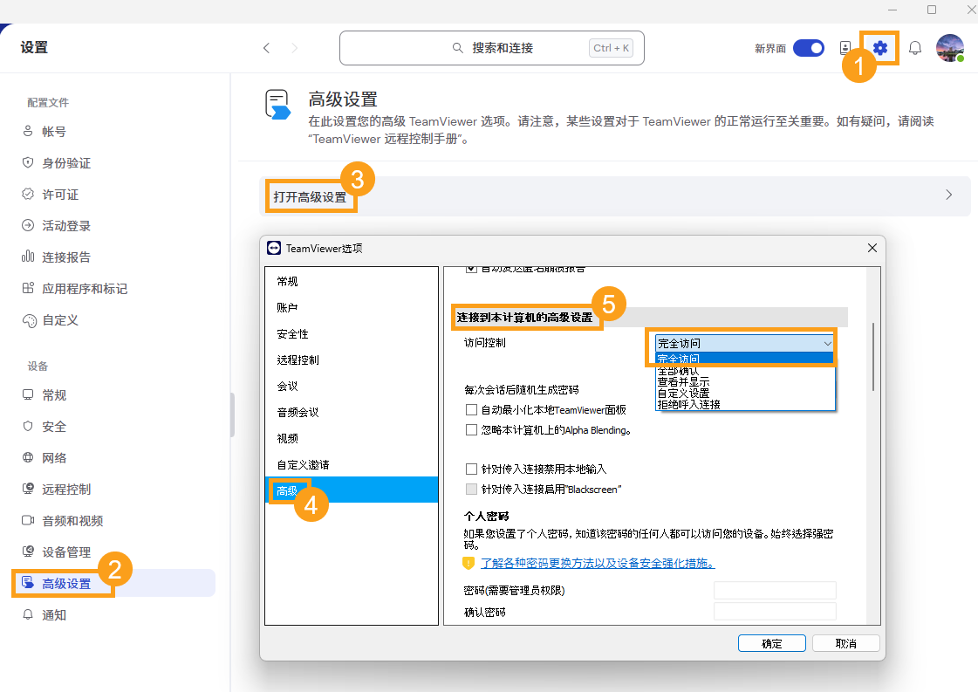This screenshot has width=978, height=692.
Task: Select 音频会议 in options list
Action: [x=352, y=413]
